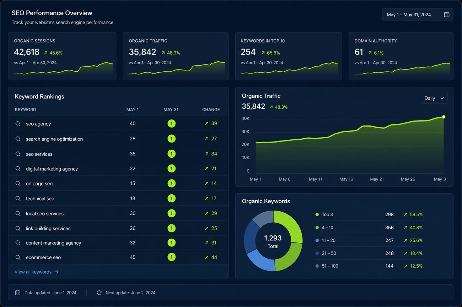Click the search icon beside ecommerce seo
Screen dimensions: 462x307
click(18, 257)
